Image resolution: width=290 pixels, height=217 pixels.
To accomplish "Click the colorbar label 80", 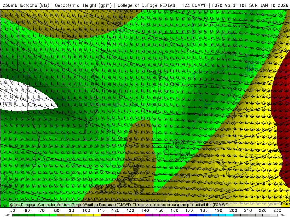I will pos(57,210).
